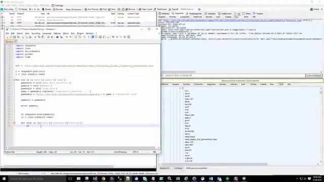Select the request Headers inspector tab

(x=162, y=17)
